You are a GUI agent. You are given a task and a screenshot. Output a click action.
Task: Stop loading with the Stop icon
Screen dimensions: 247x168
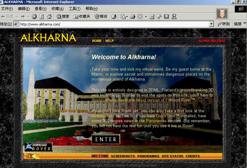pyautogui.click(x=34, y=16)
